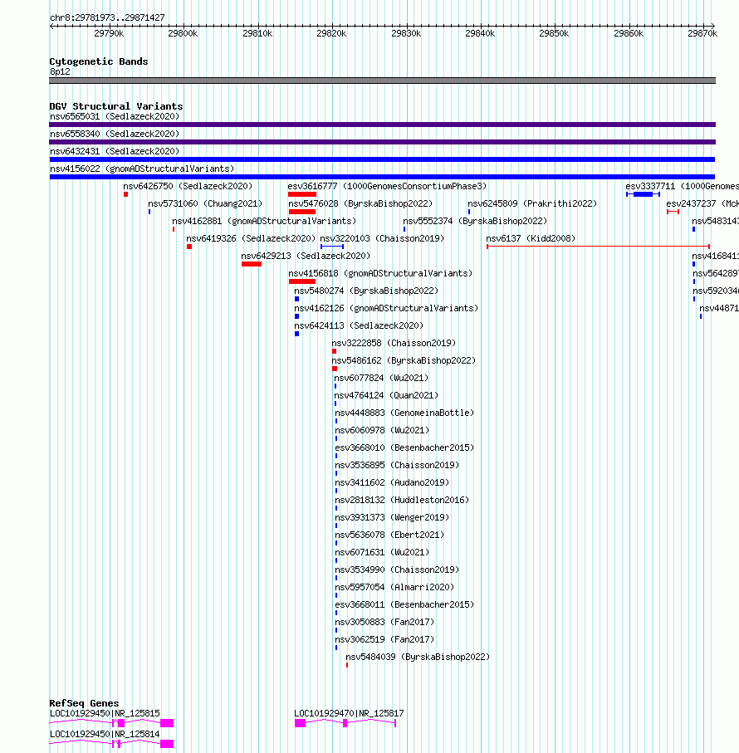
Task: Select the nsv6558340 purple variant bar
Action: (x=382, y=142)
